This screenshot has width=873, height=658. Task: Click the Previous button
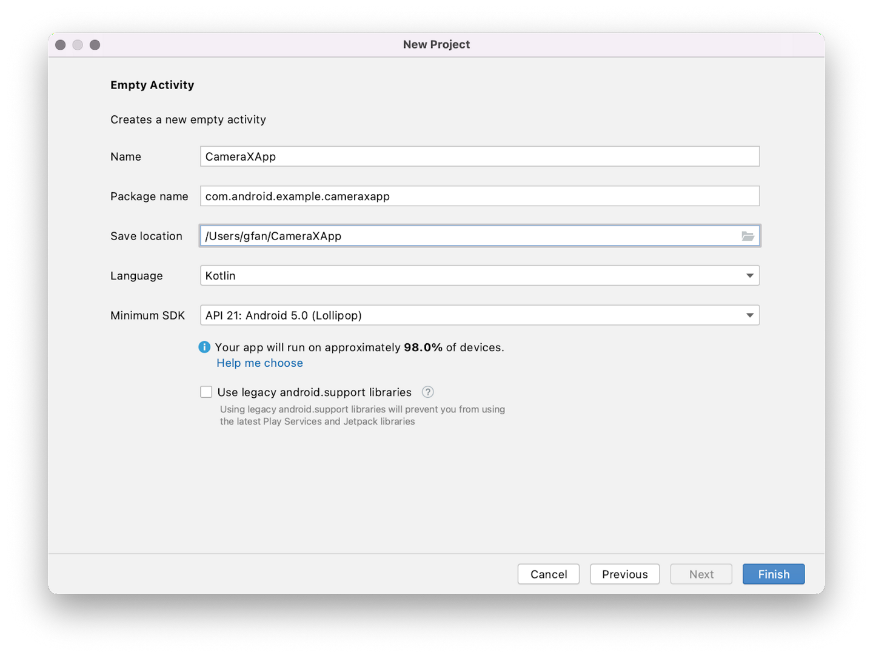point(624,574)
